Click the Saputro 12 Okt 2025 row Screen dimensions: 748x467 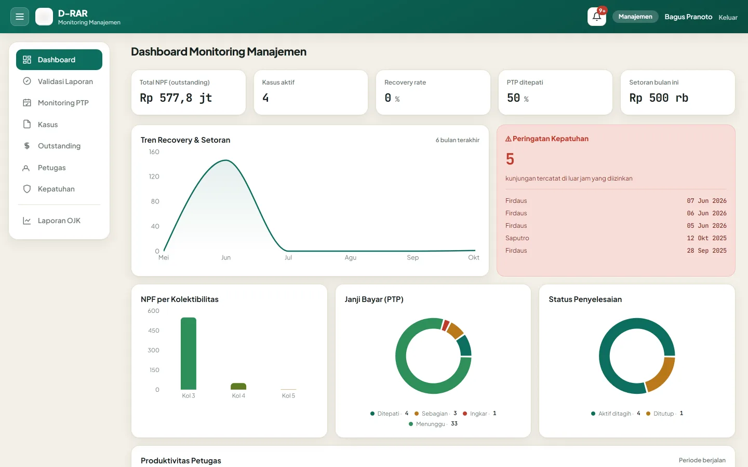coord(616,238)
